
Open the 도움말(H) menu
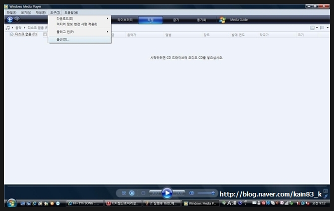[71, 13]
